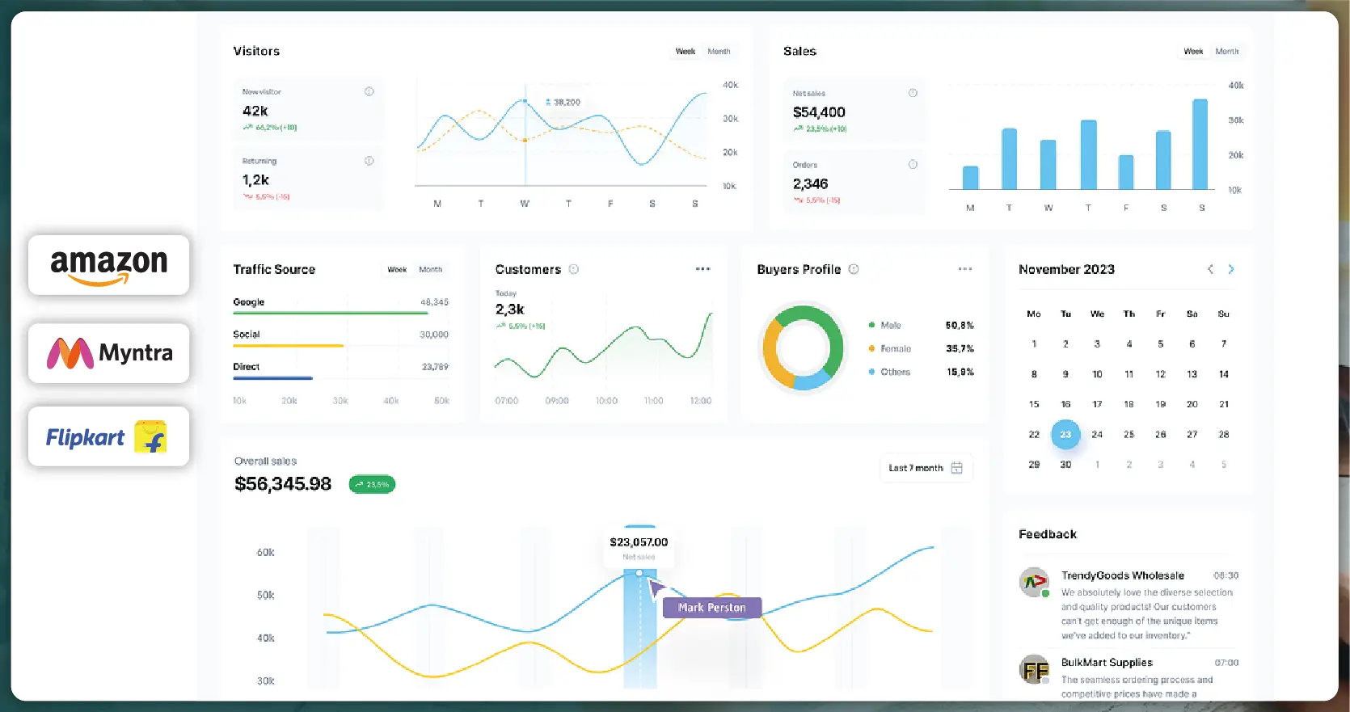Select November 30 in calendar
The width and height of the screenshot is (1350, 712).
click(1065, 465)
